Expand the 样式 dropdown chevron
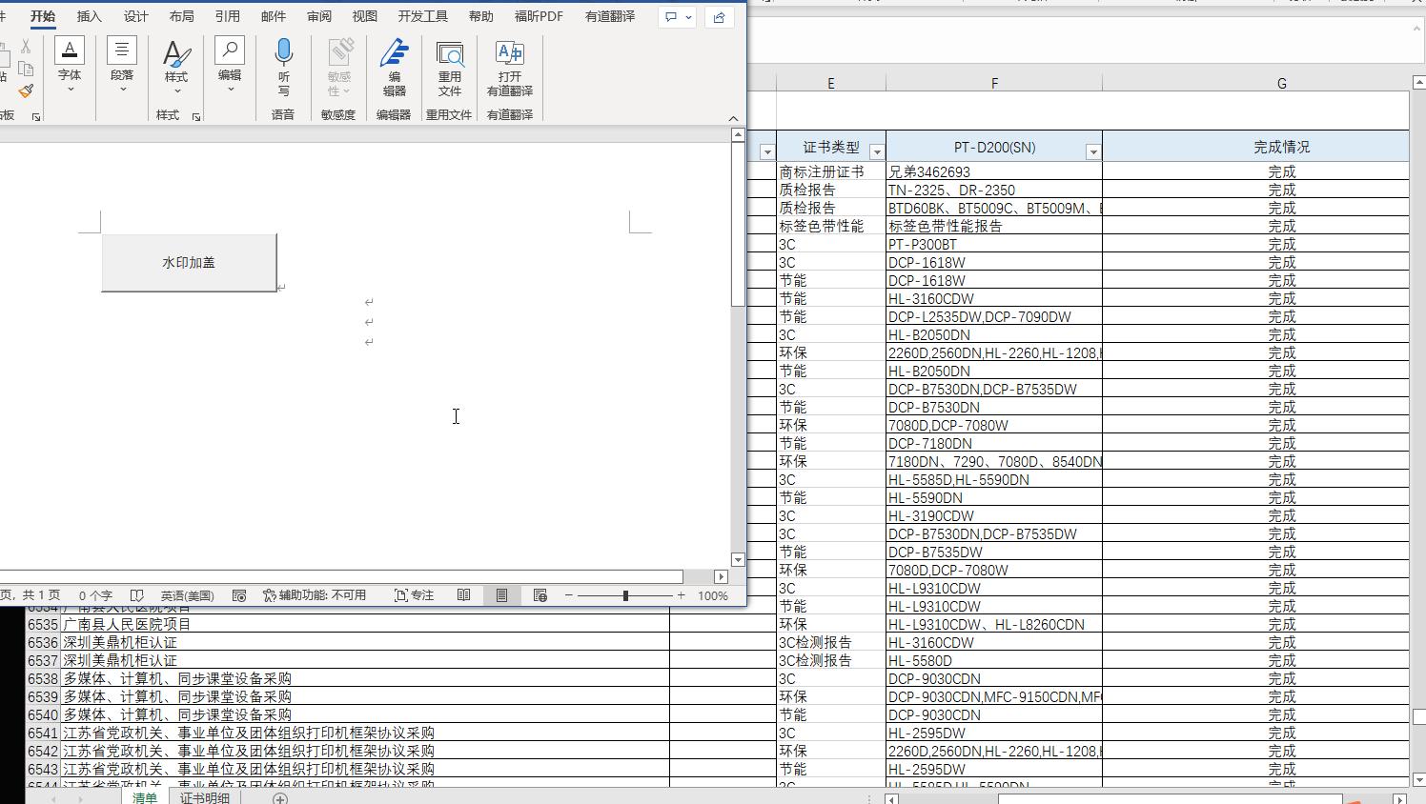 click(176, 92)
